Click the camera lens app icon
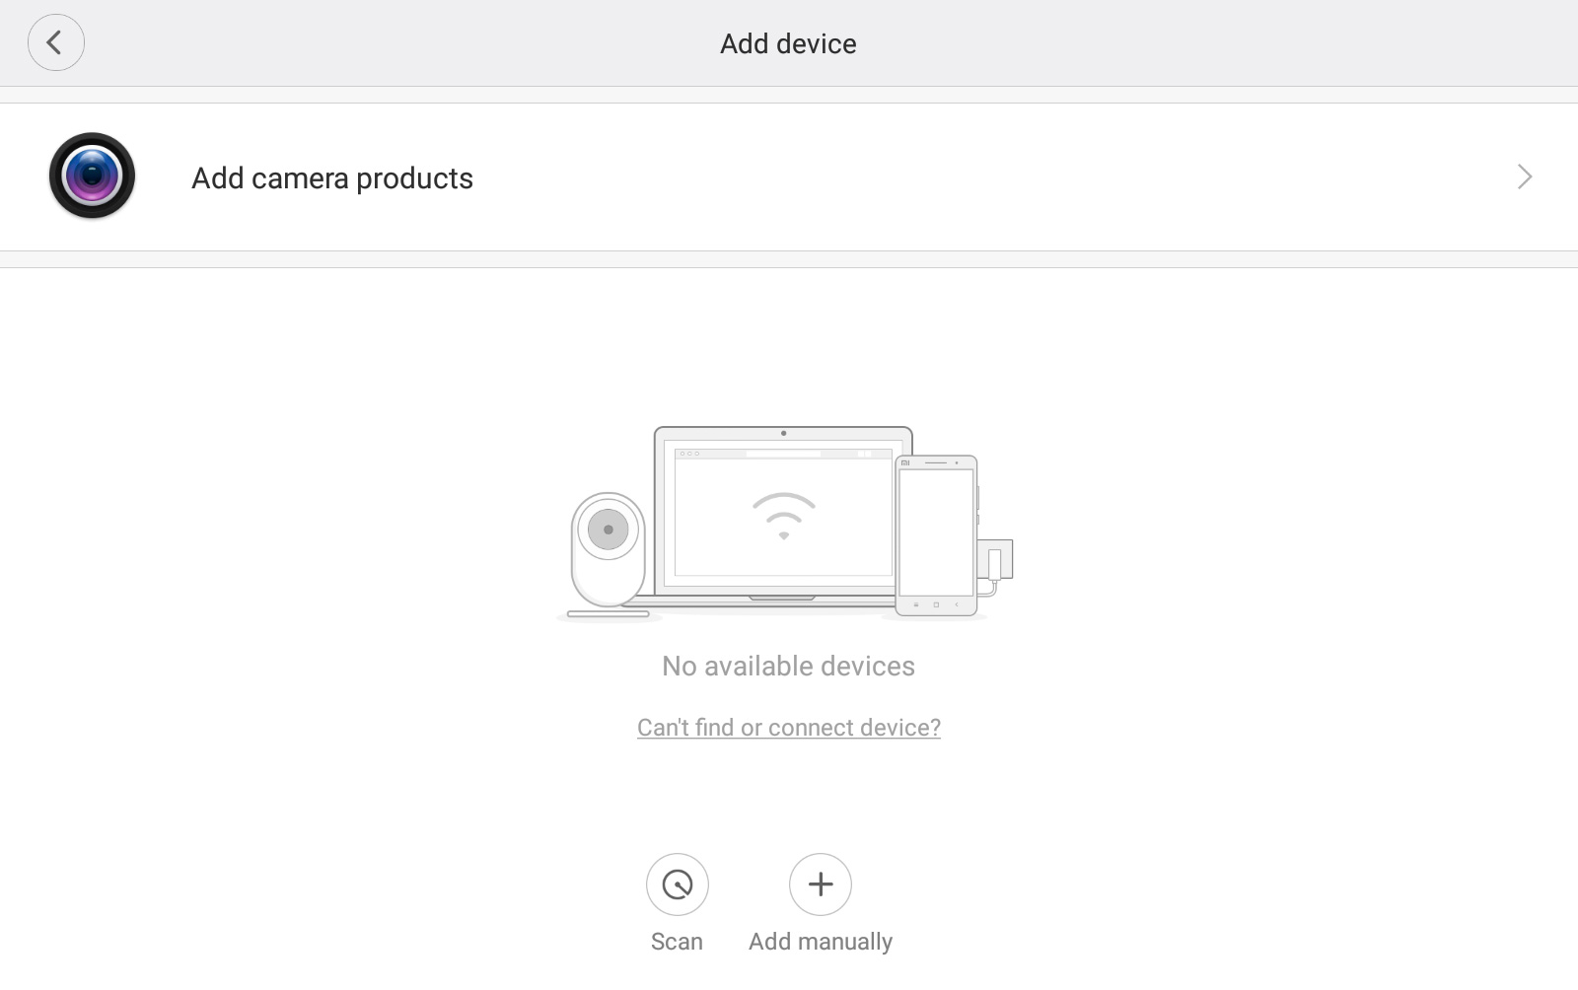The height and width of the screenshot is (990, 1578). coord(92,176)
